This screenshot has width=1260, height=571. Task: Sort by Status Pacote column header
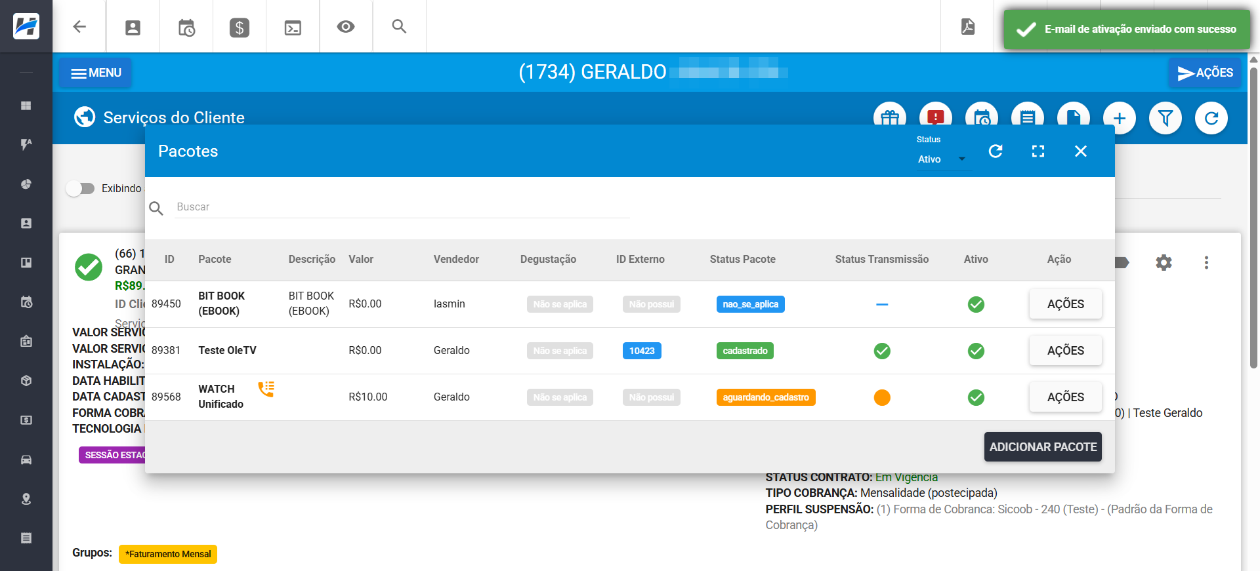tap(742, 260)
